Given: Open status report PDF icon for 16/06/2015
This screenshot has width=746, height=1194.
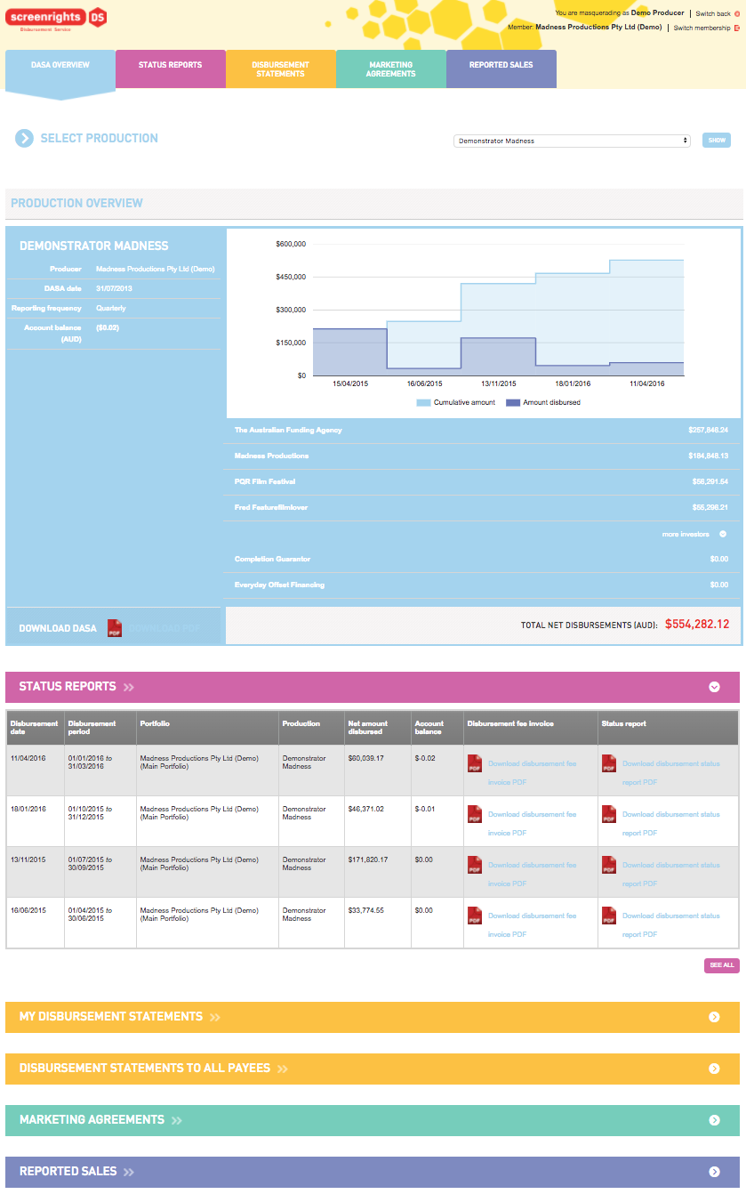Looking at the screenshot, I should [609, 916].
